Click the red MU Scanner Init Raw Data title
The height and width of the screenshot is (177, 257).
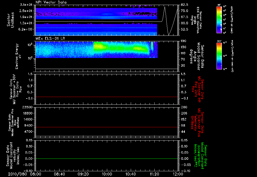click(198, 89)
